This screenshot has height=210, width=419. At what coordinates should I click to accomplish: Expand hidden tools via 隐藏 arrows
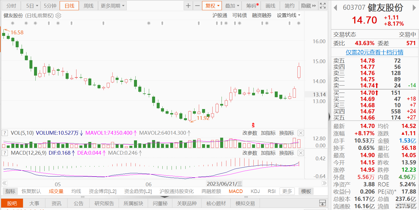click(x=309, y=6)
